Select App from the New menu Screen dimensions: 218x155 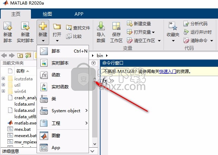click(x=63, y=148)
